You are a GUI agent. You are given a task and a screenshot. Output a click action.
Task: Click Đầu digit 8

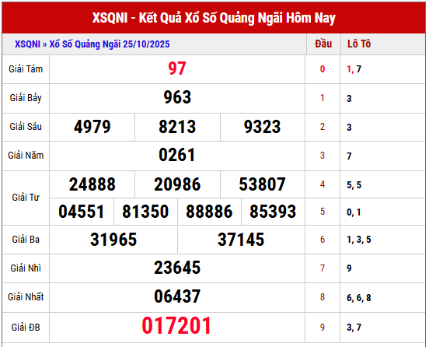point(323,297)
